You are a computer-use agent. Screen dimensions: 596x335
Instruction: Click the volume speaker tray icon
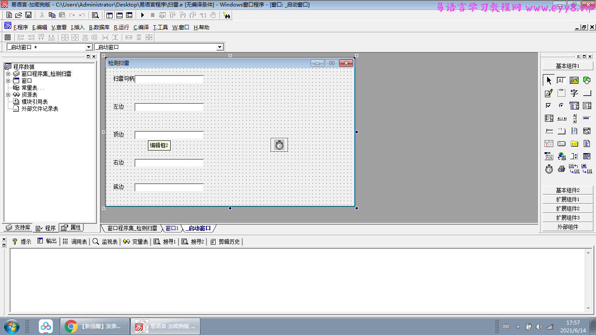click(539, 326)
